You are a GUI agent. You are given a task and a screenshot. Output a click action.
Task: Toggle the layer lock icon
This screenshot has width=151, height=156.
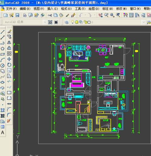click(85, 22)
